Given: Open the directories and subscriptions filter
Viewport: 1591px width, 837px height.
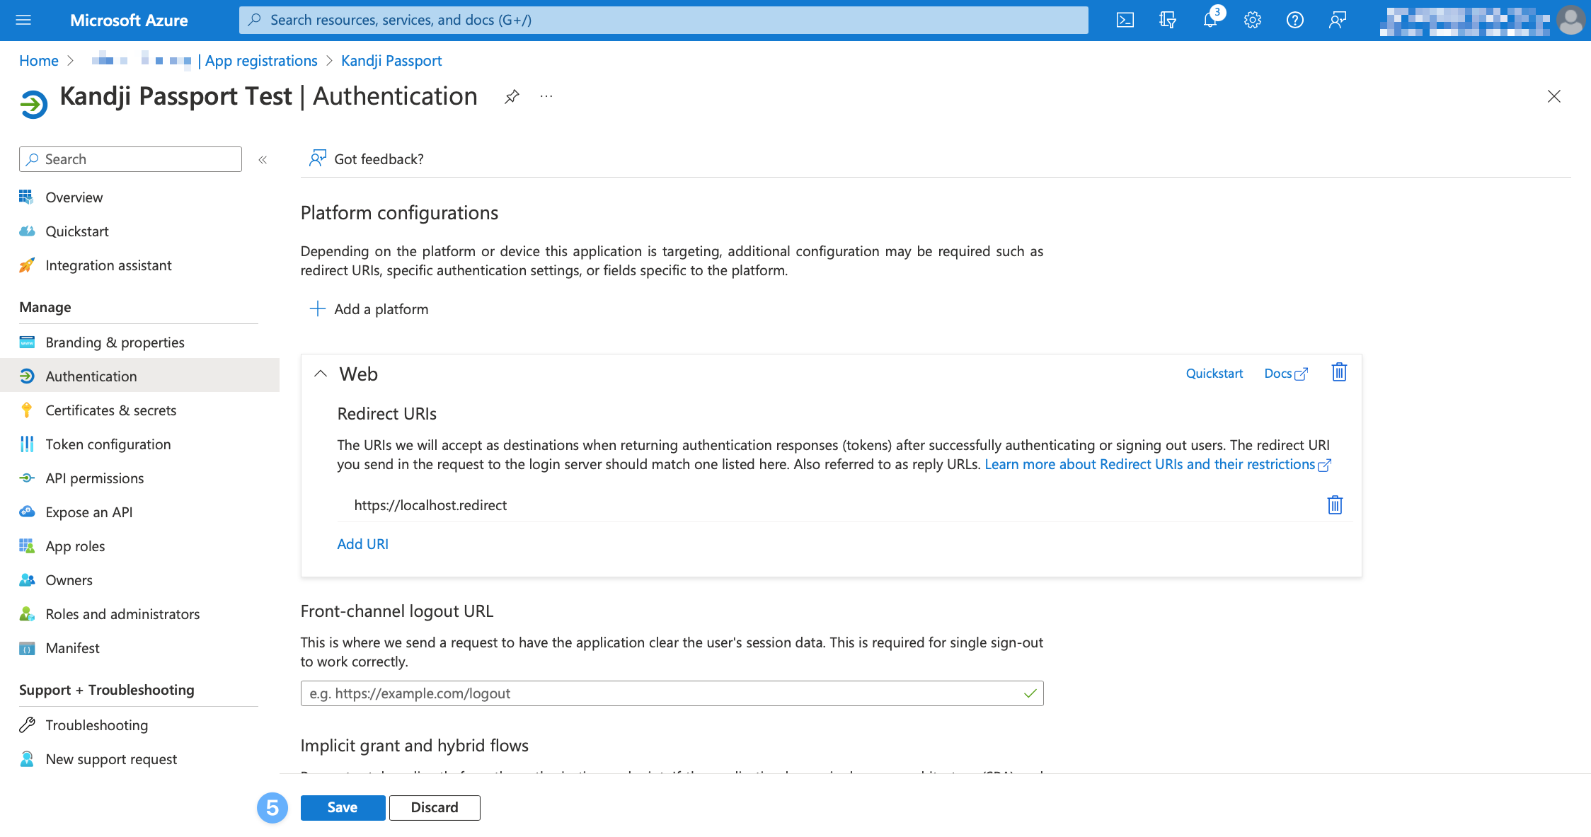Looking at the screenshot, I should click(x=1166, y=20).
